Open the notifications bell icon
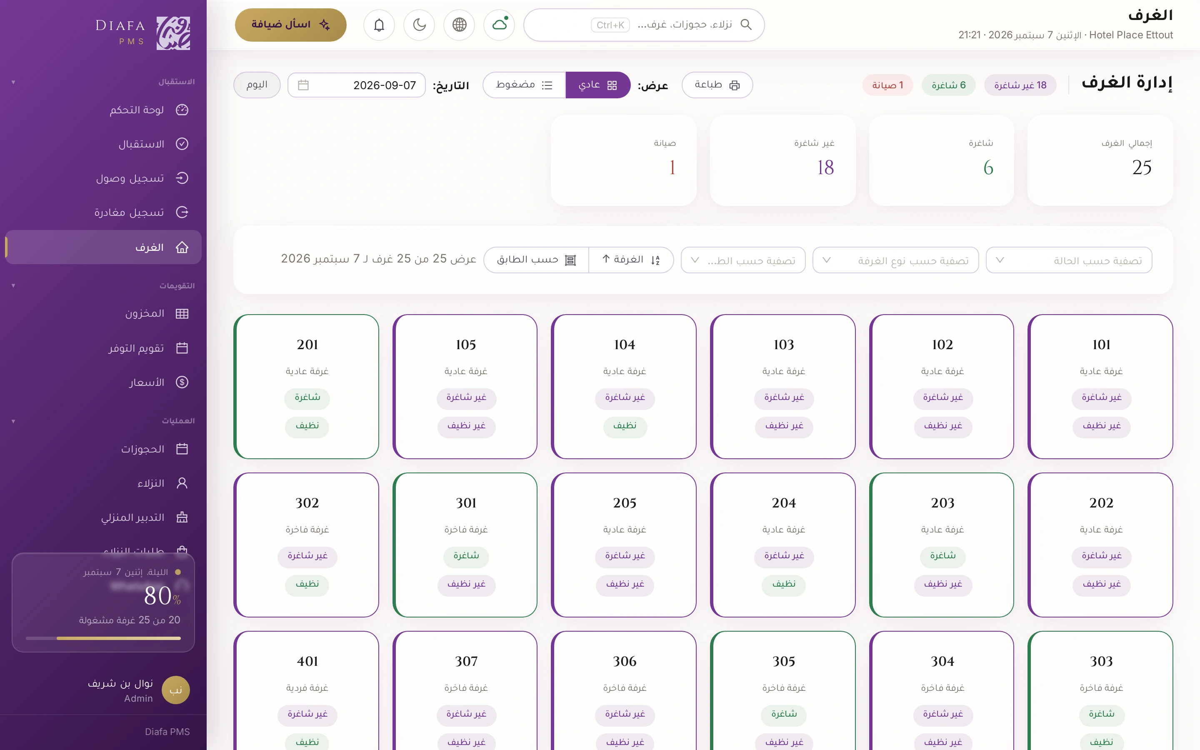This screenshot has height=750, width=1200. (379, 25)
